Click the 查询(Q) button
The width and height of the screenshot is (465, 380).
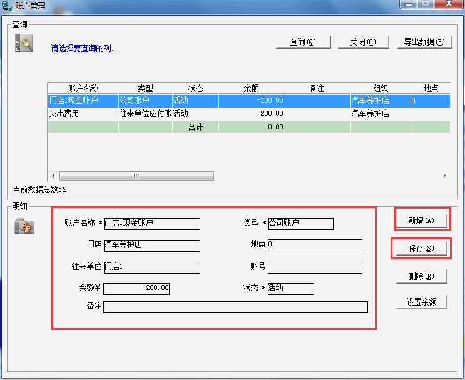coord(303,42)
